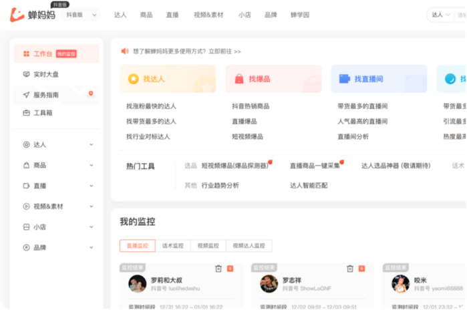
Task: Open 实时大盘 screen icon in sidebar
Action: [26, 74]
